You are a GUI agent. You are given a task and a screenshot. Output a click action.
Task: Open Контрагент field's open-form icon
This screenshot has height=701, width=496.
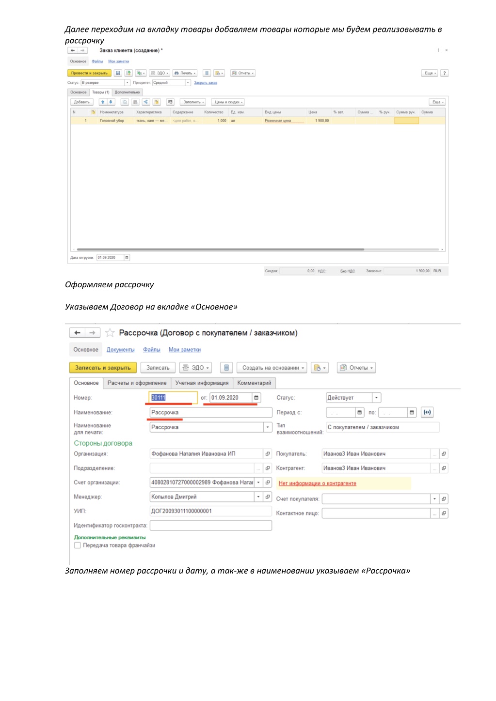[x=444, y=468]
